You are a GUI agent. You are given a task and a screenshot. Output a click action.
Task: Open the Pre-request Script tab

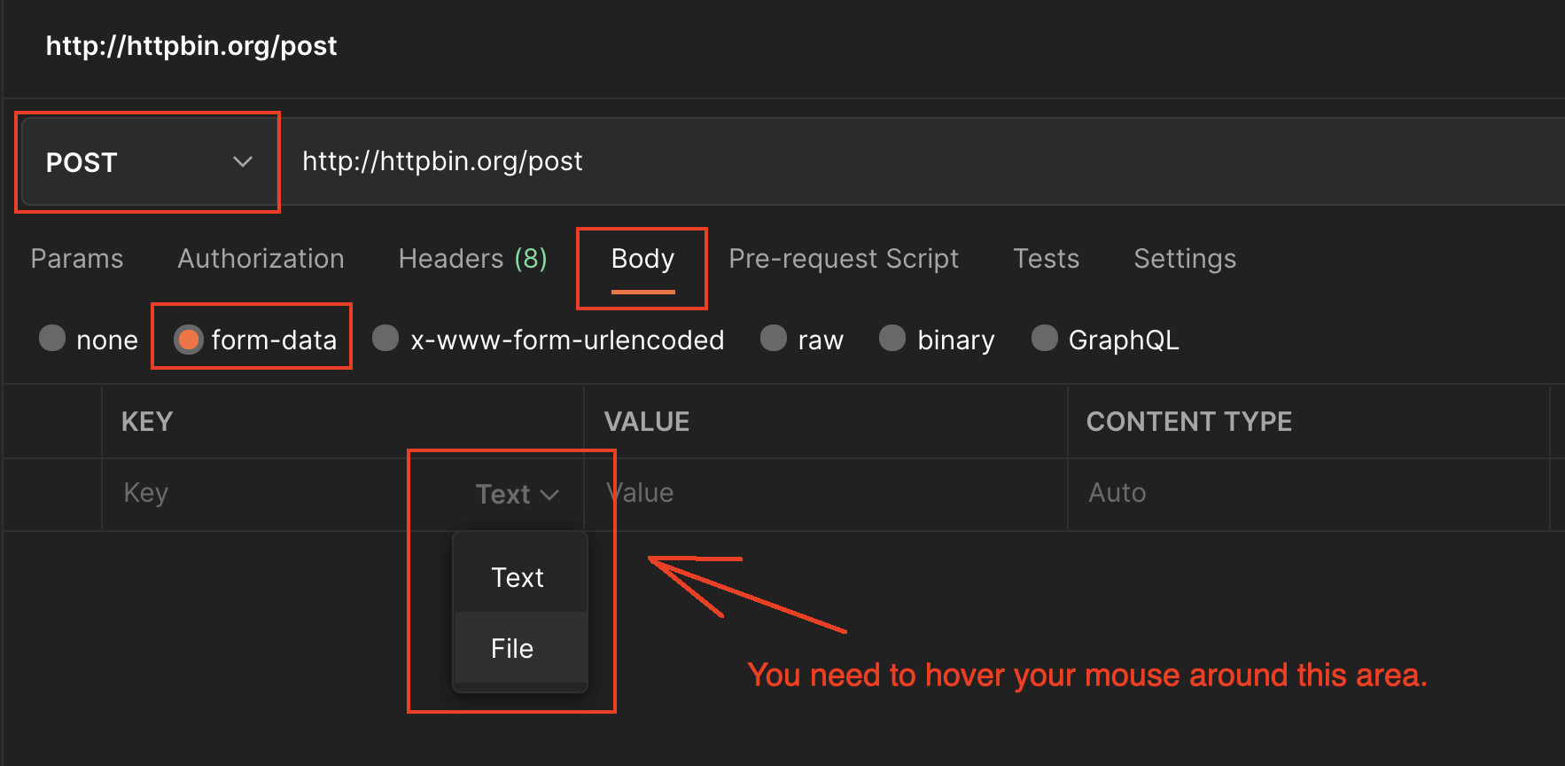[x=844, y=259]
